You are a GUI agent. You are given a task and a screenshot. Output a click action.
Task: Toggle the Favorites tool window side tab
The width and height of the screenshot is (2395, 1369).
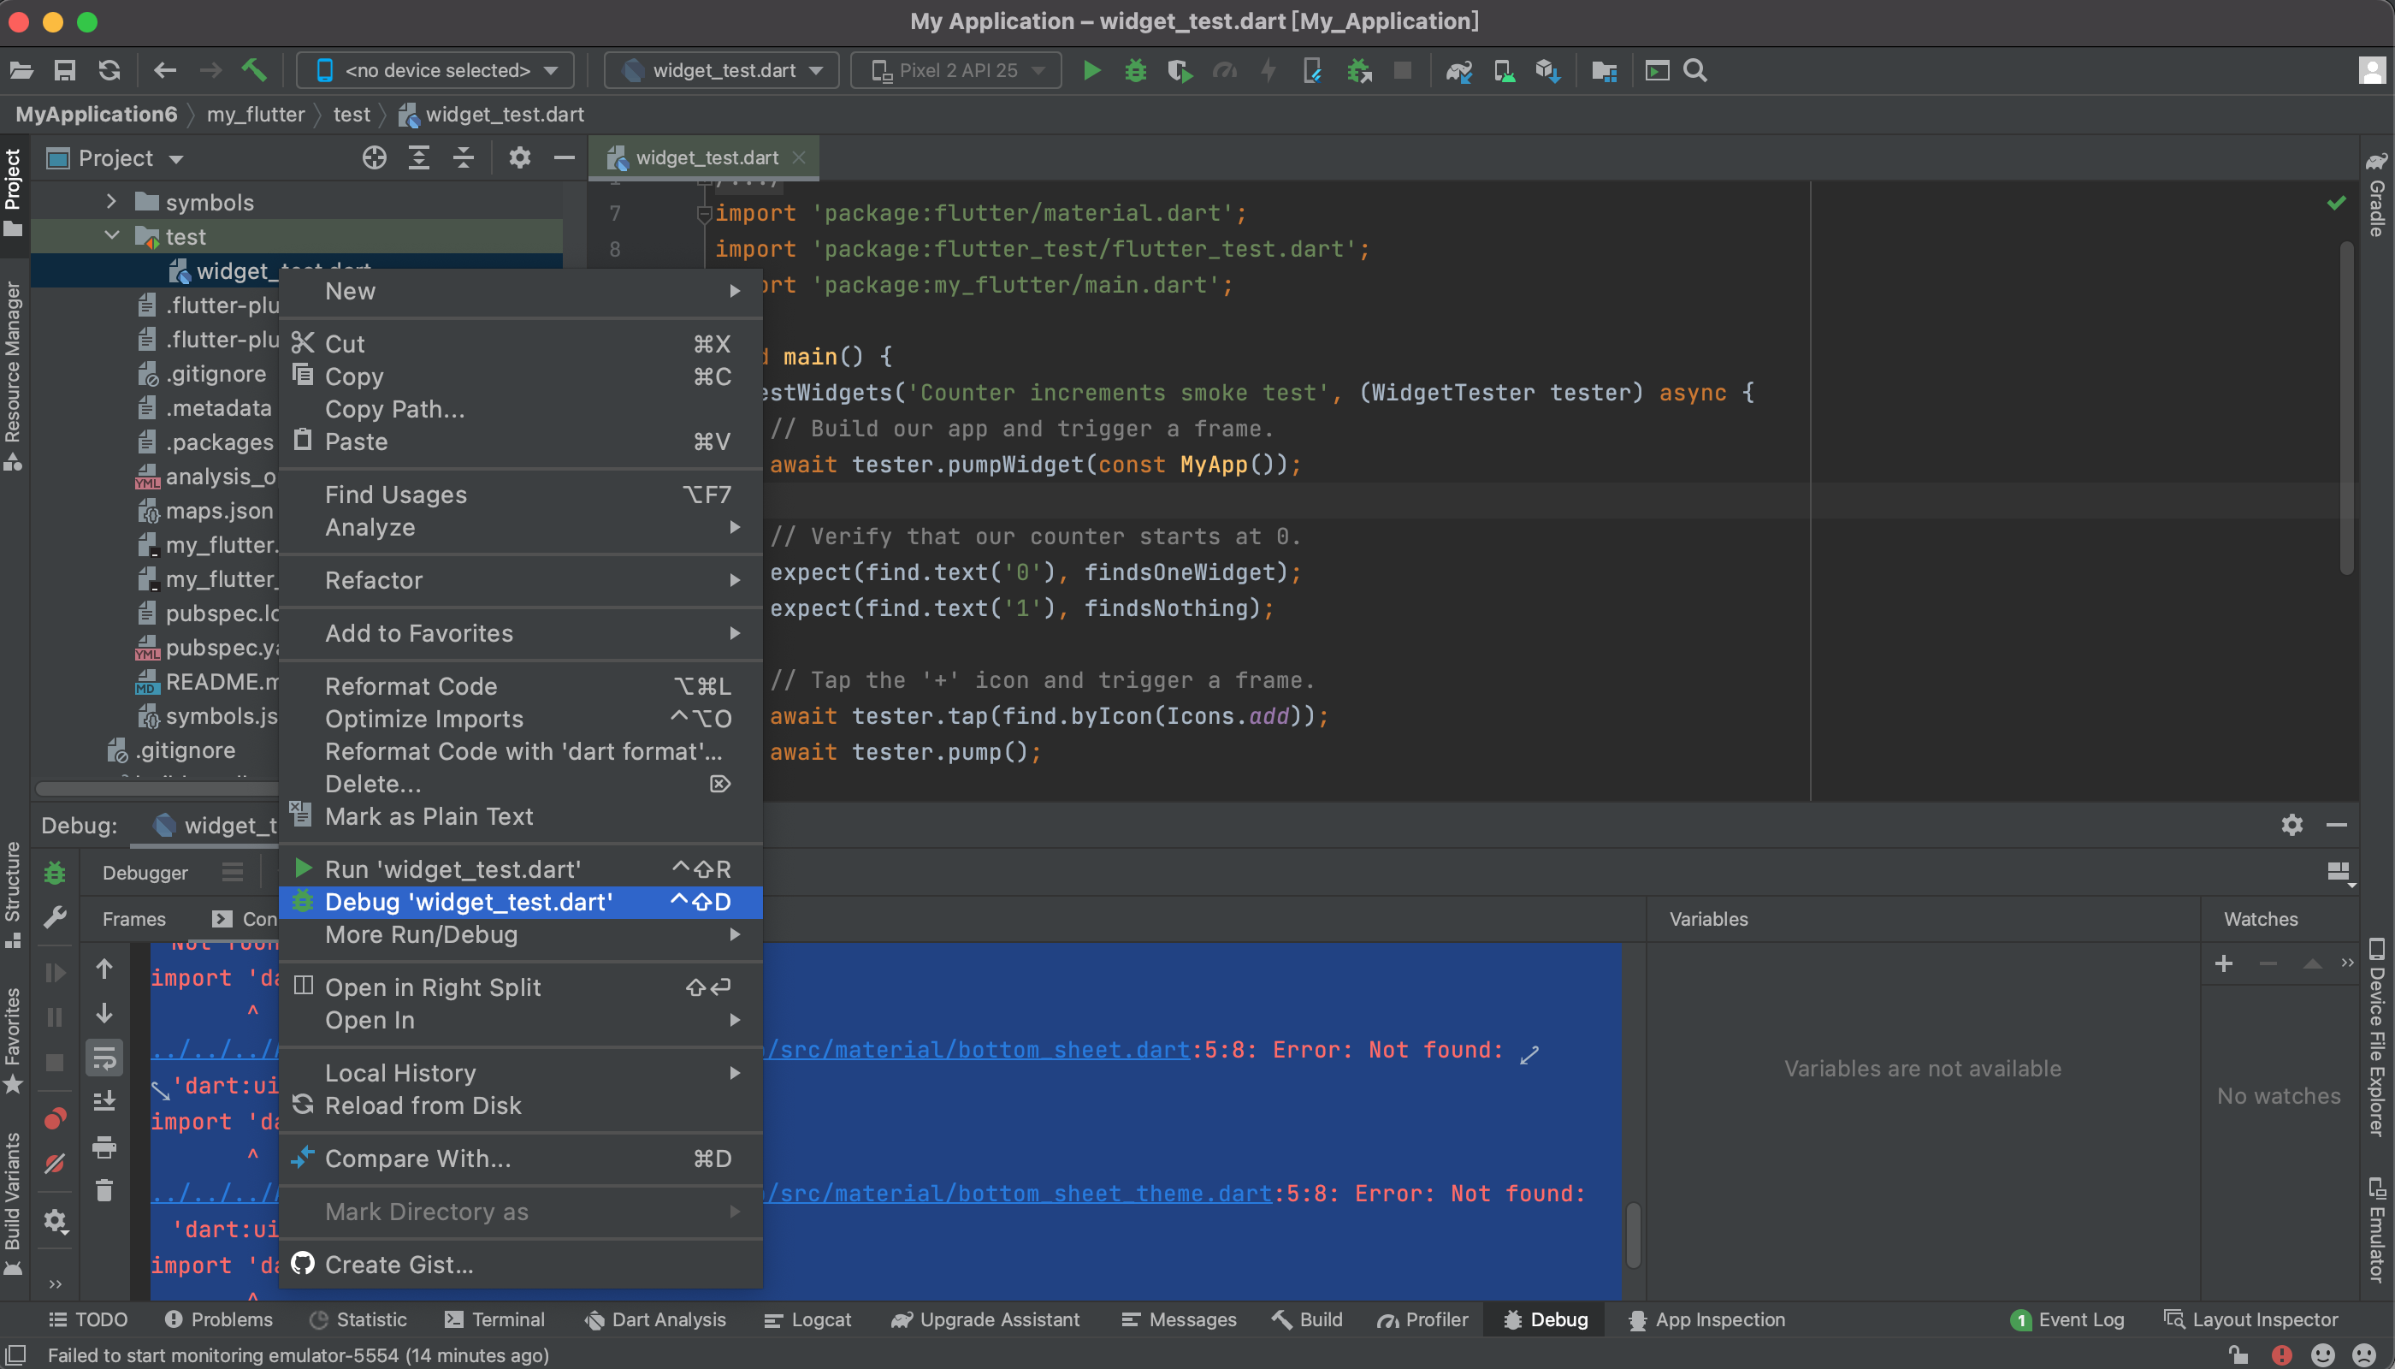(x=13, y=1040)
